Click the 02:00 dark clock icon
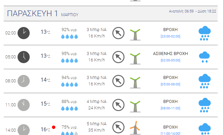The width and height of the screenshot is (223, 135). [x=24, y=33]
